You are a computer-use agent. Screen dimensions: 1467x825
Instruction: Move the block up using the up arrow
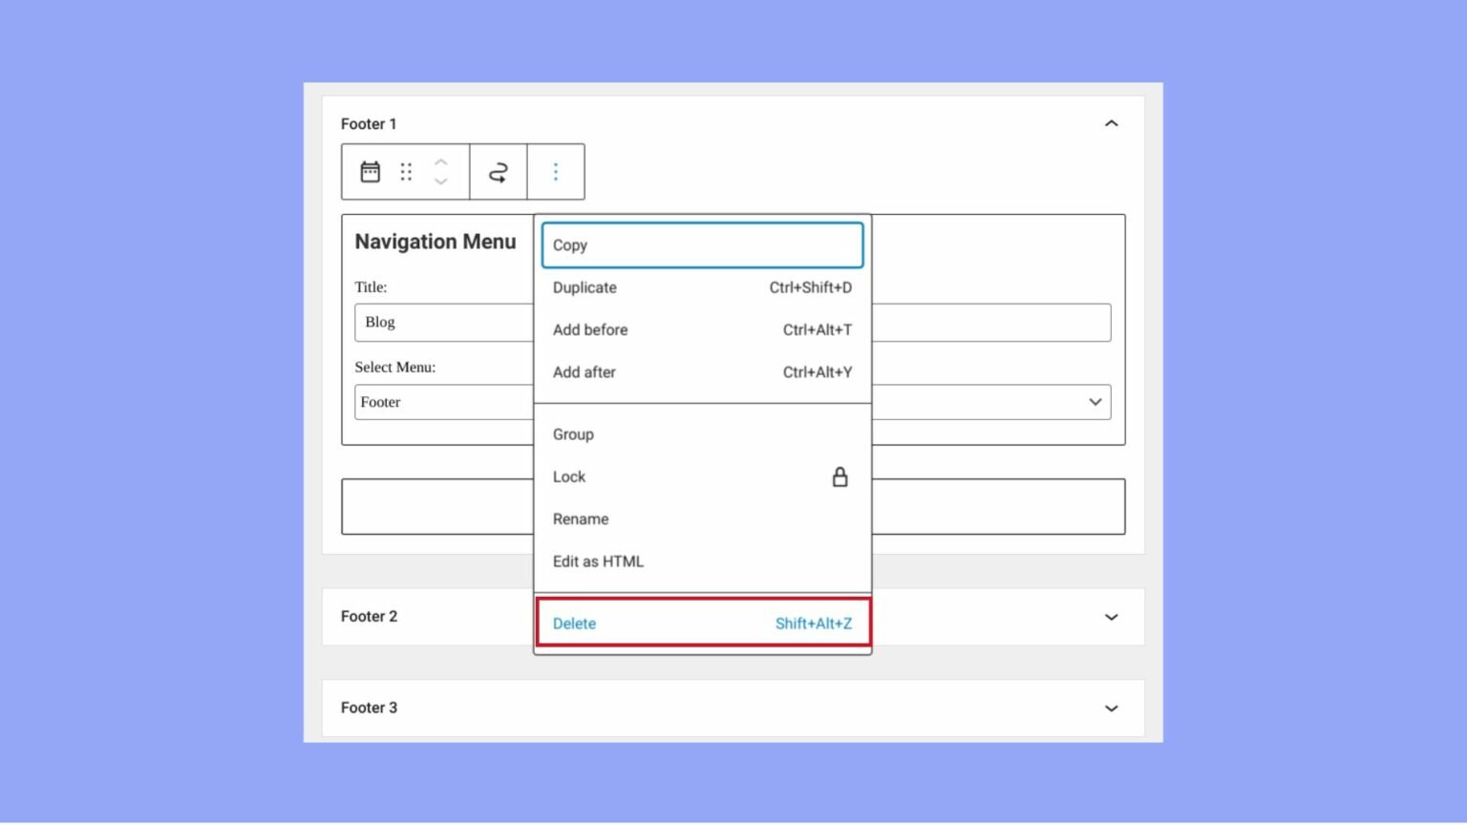tap(440, 162)
